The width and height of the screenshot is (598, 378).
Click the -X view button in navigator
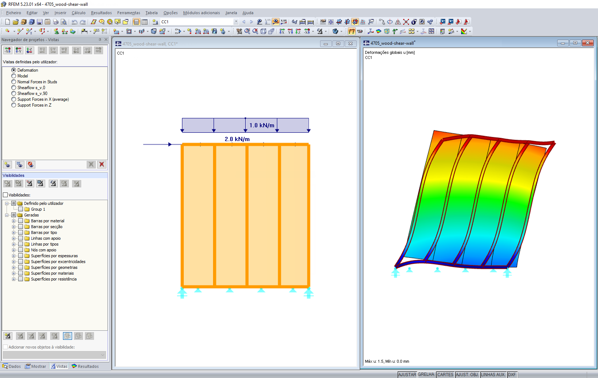pos(8,50)
